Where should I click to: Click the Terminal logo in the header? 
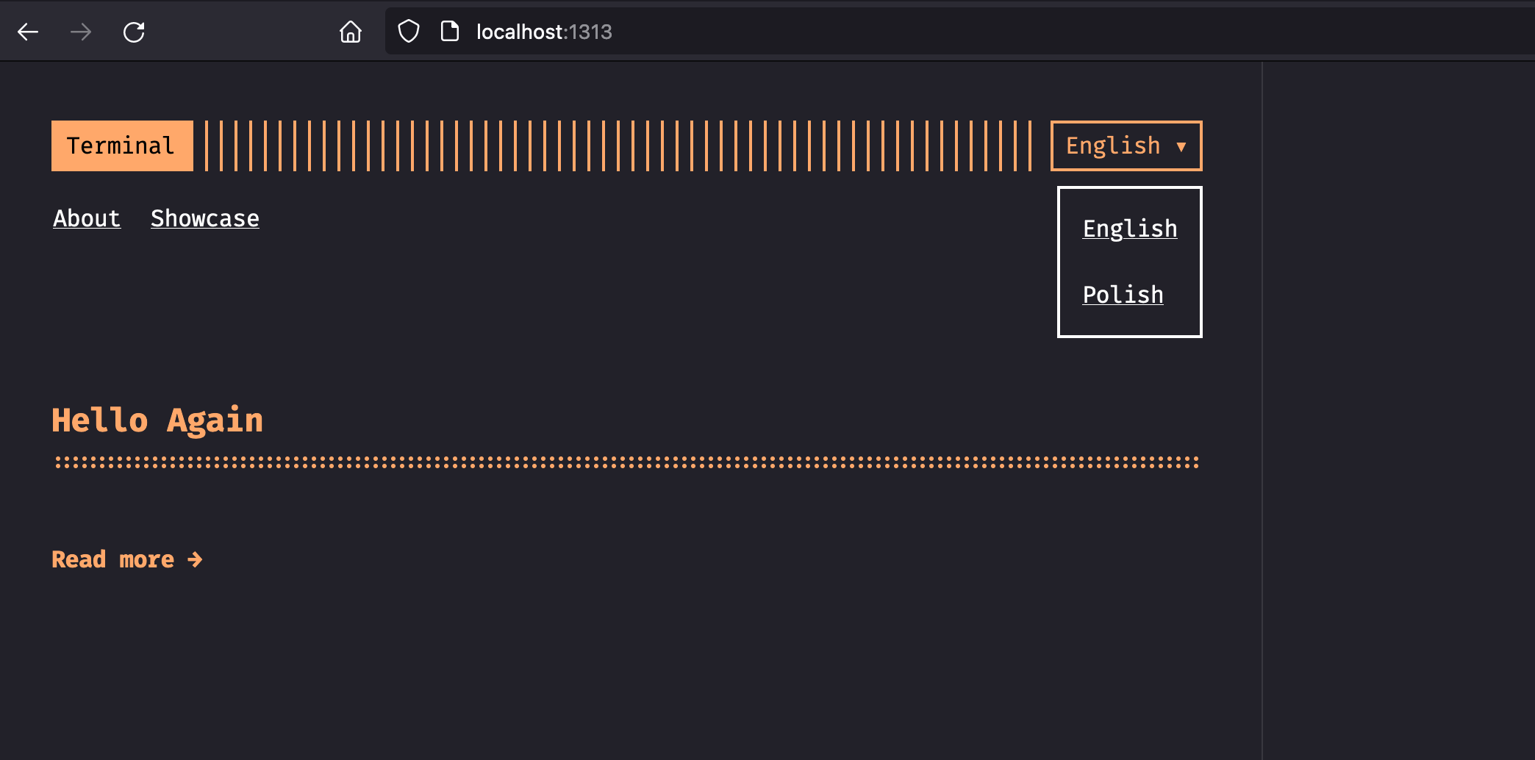click(x=121, y=145)
